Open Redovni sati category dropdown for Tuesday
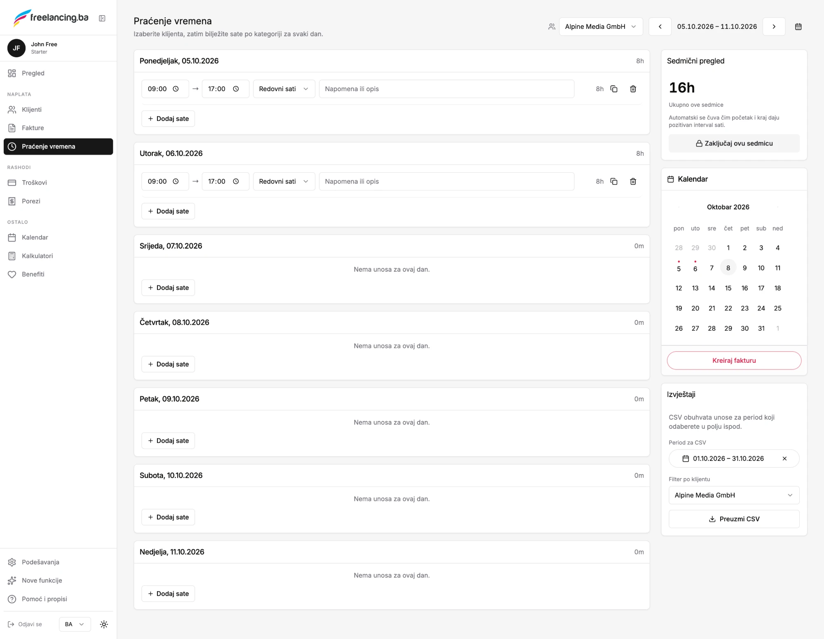This screenshot has height=639, width=824. 284,181
